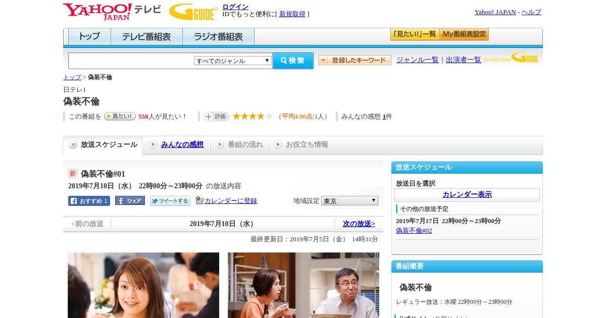Click the woman photo thumbnail

[x=143, y=285]
